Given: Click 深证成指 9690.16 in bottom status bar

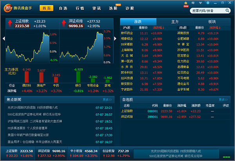Looking at the screenshot, I should click(52, 153).
